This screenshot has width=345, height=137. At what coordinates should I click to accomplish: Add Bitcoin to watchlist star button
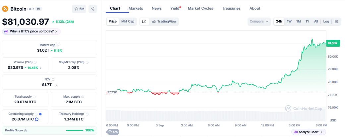pos(80,9)
